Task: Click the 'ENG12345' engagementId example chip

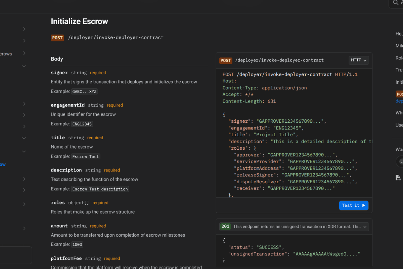Action: pyautogui.click(x=82, y=124)
